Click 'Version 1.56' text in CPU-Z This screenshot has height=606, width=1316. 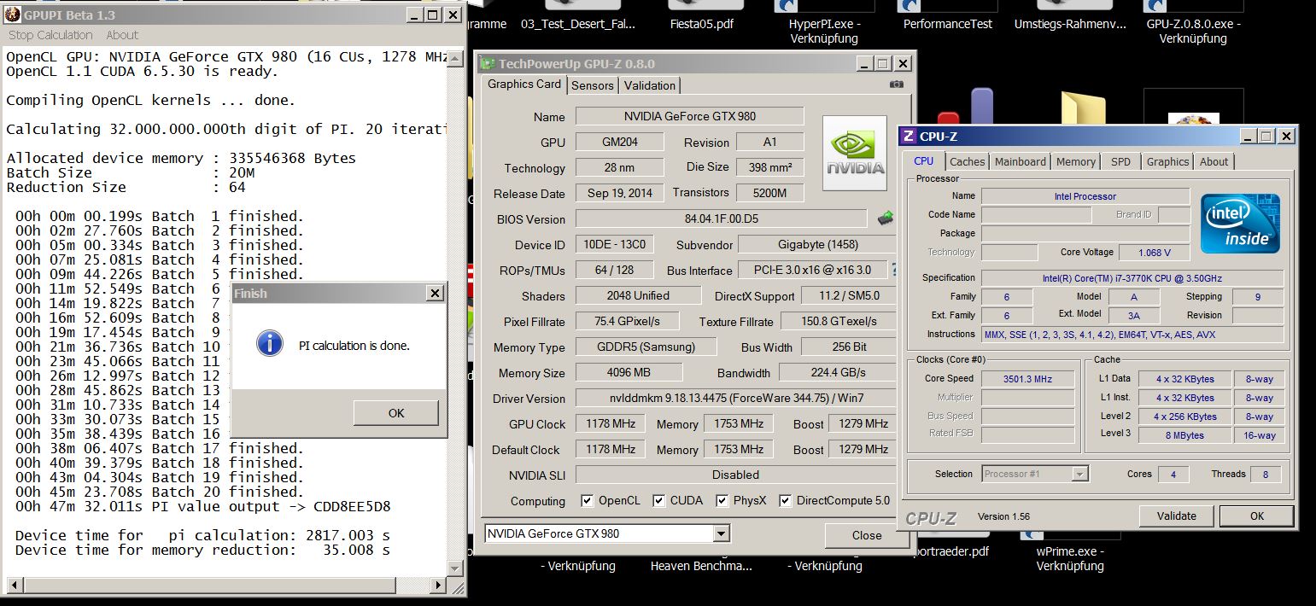click(x=1003, y=516)
